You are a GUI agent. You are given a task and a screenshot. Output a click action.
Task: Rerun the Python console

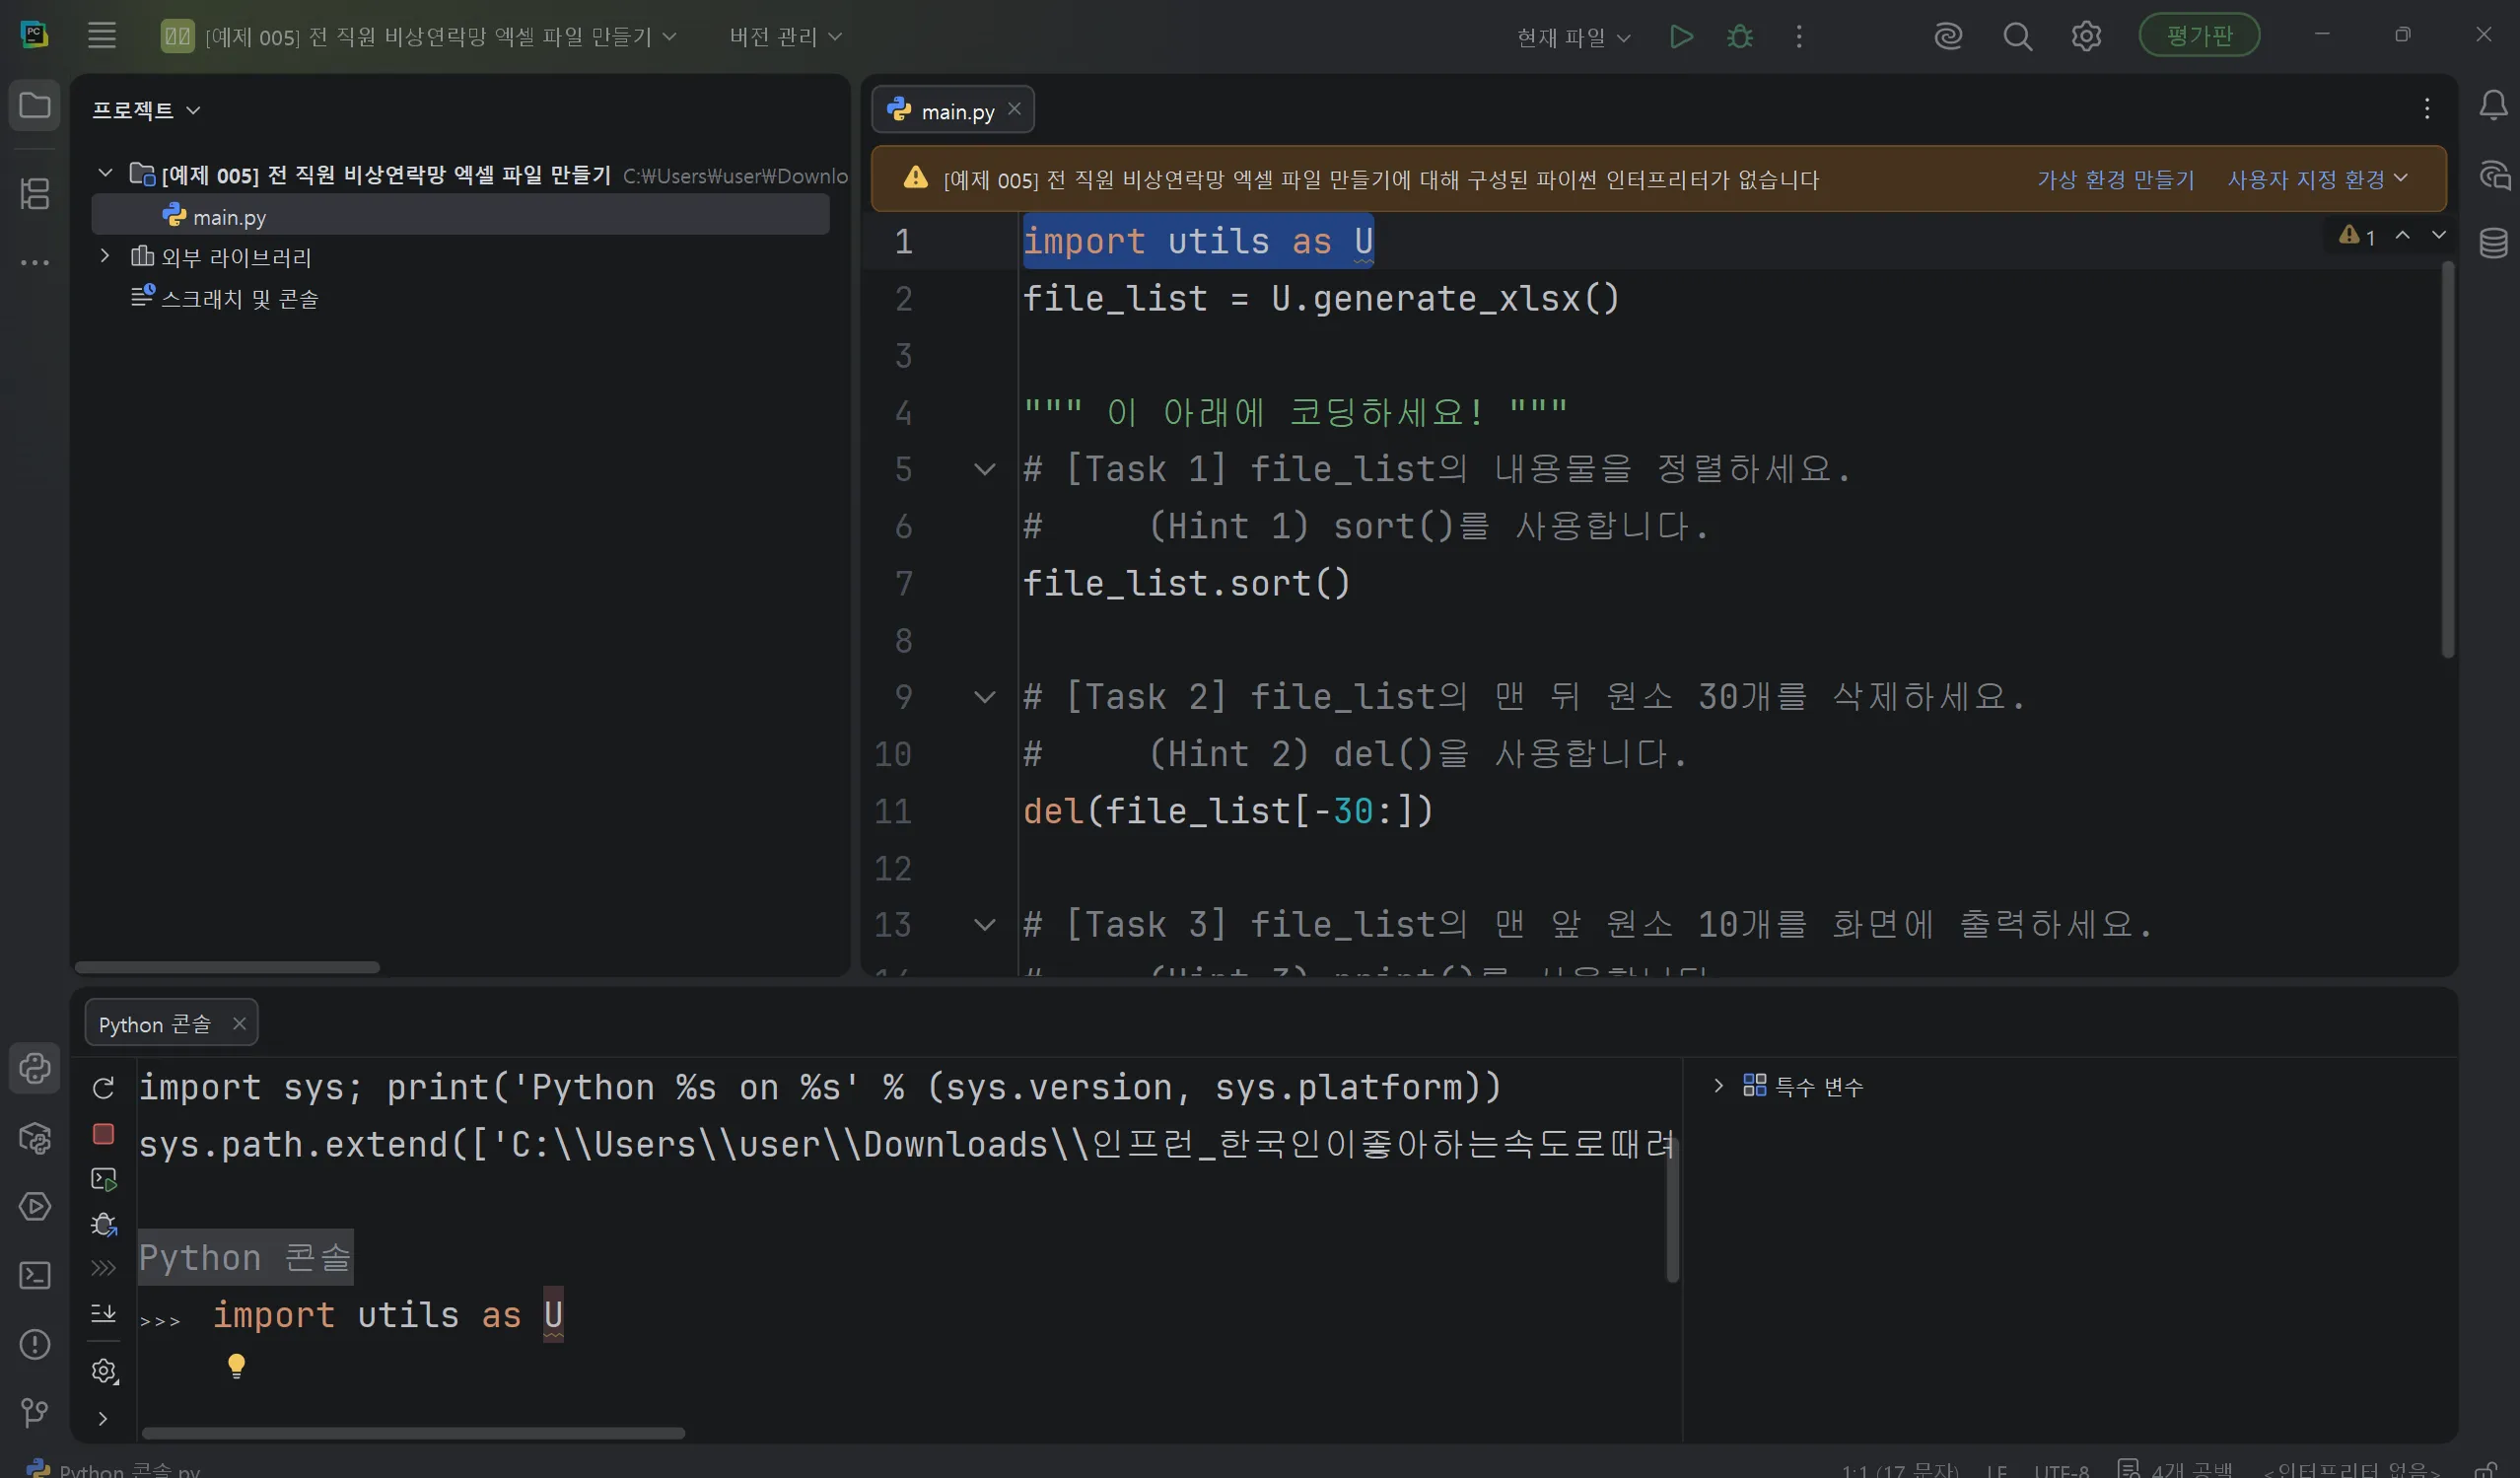104,1088
